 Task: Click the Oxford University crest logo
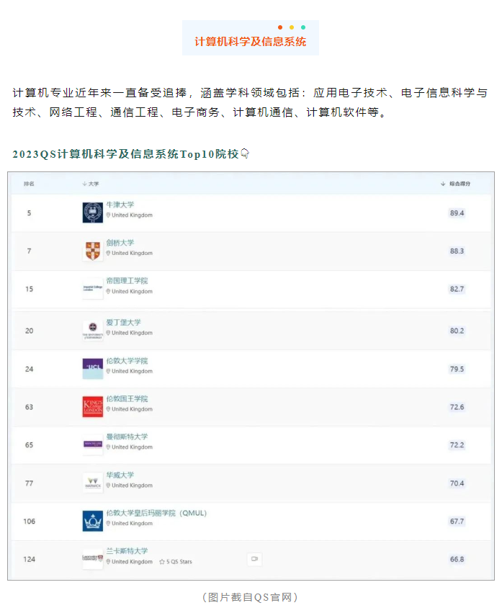[93, 212]
